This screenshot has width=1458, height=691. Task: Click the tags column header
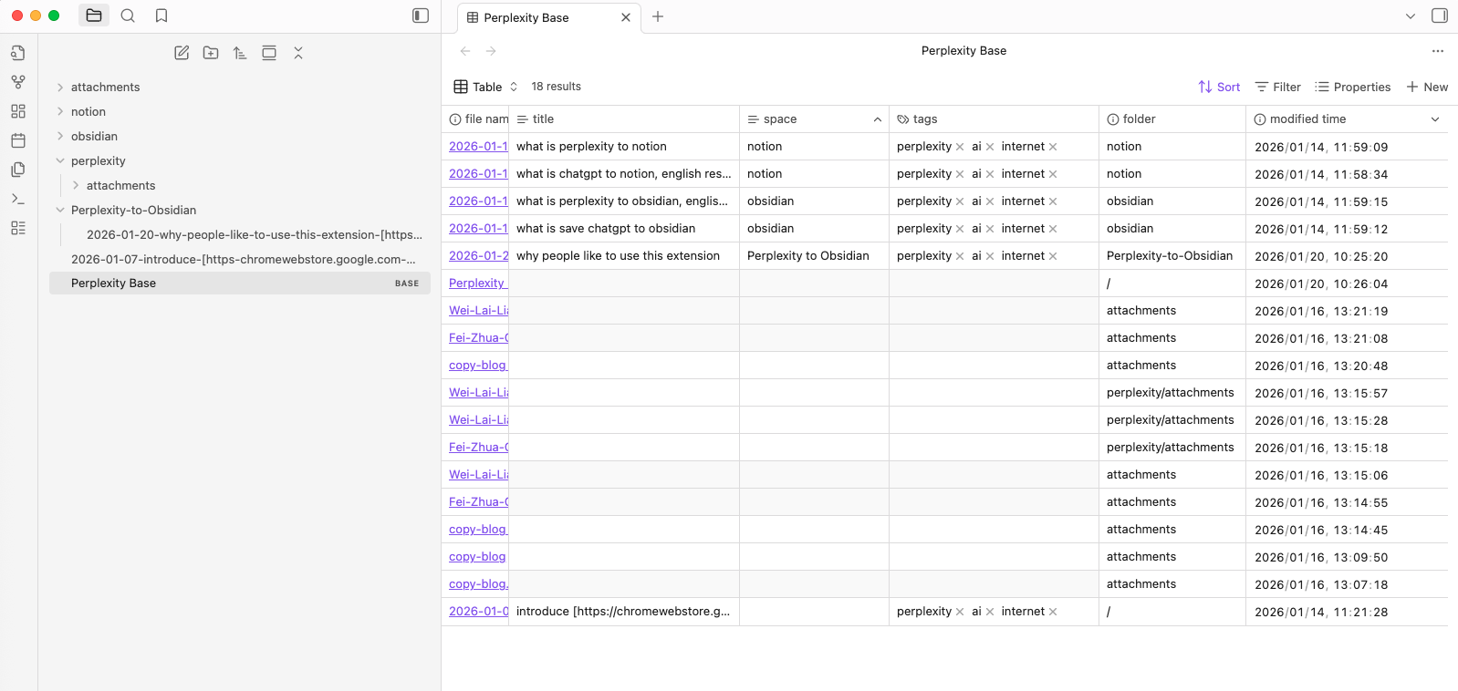(x=994, y=119)
